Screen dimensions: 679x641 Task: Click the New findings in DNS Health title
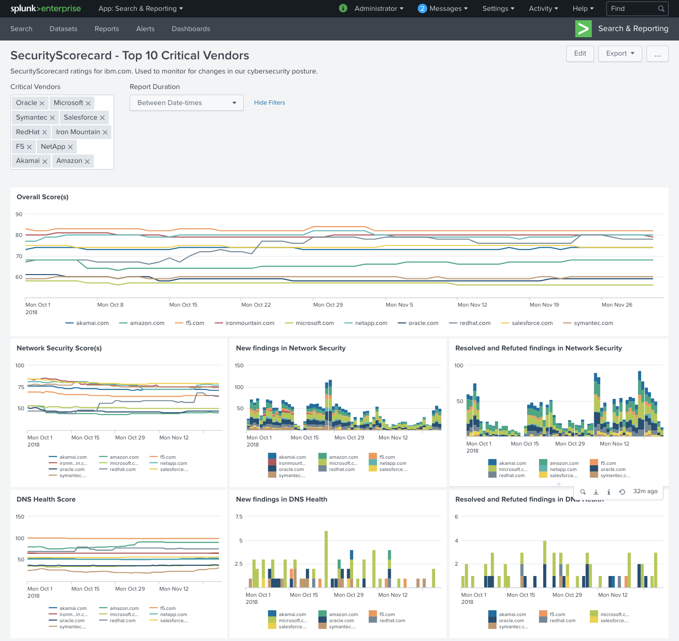point(282,499)
